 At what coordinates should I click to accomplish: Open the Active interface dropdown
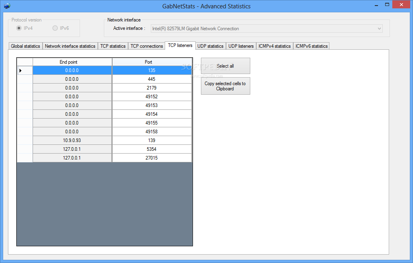pos(267,28)
